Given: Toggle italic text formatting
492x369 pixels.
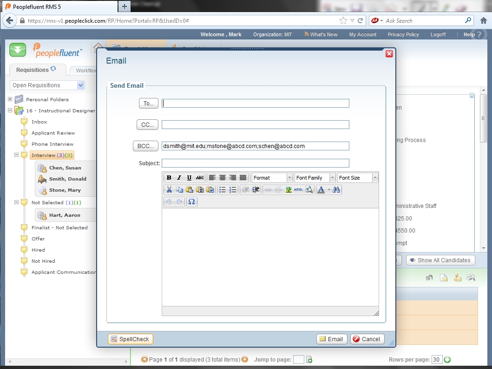Looking at the screenshot, I should (179, 178).
